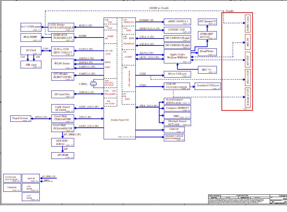Select the Standard USB box inside Cradle

click(x=248, y=98)
